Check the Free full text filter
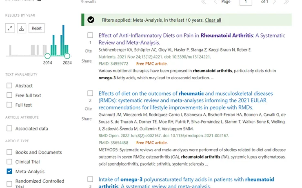Image resolution: width=302 pixels, height=188 pixels. pos(9,95)
